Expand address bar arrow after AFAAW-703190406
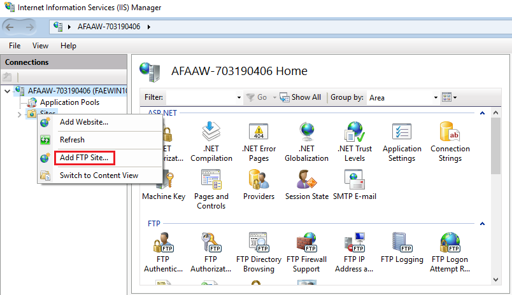512x295 pixels. 149,27
